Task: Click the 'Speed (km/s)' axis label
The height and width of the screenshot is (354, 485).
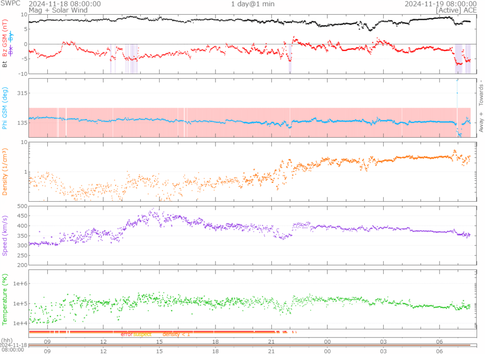Action: [5, 236]
